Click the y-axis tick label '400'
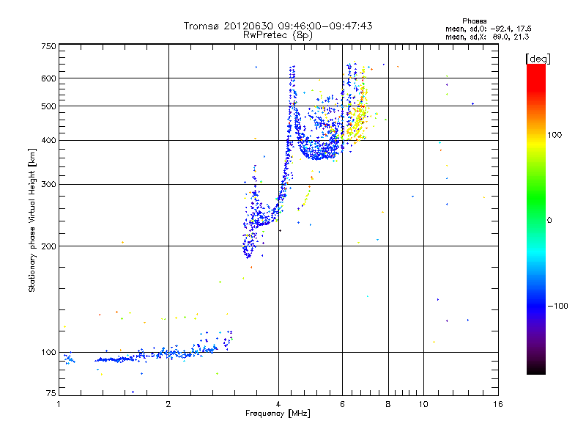The height and width of the screenshot is (440, 586). [48, 141]
